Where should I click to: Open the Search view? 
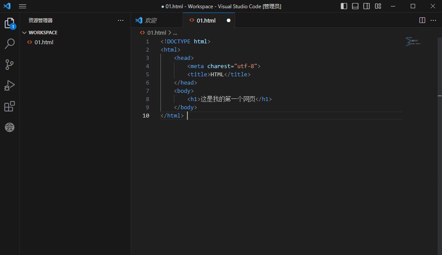(10, 43)
